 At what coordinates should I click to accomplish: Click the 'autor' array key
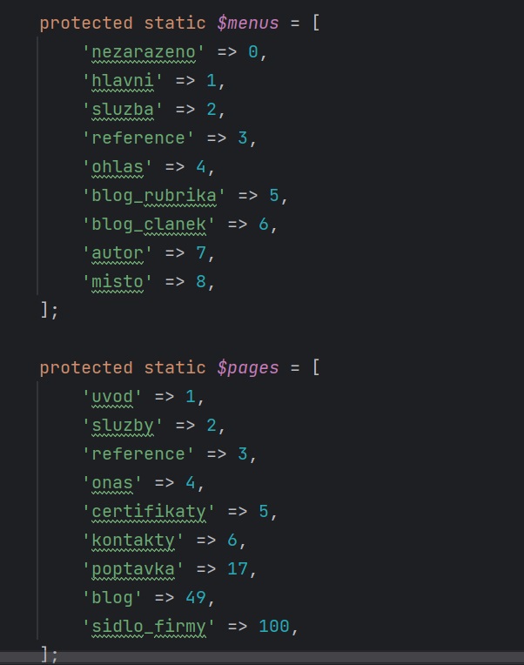[x=118, y=253]
